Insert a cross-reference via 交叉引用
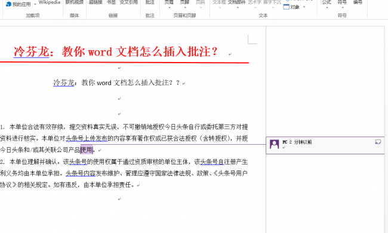 129,2
